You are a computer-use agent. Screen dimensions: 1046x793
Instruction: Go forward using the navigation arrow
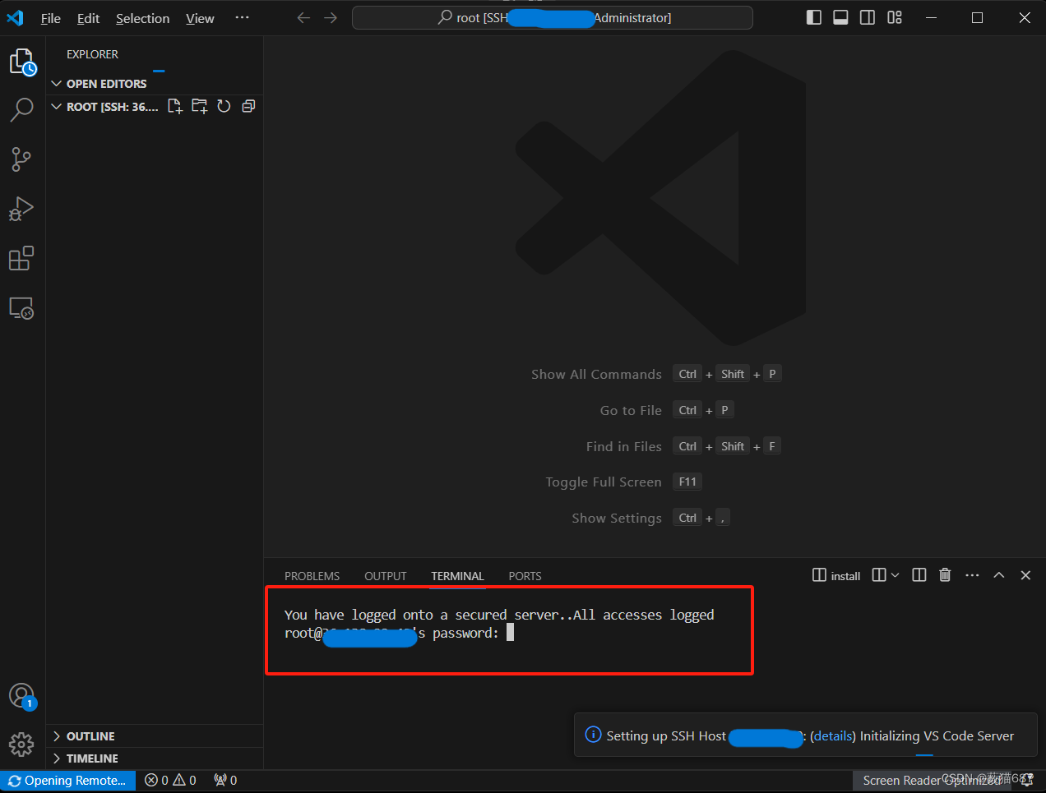click(331, 17)
